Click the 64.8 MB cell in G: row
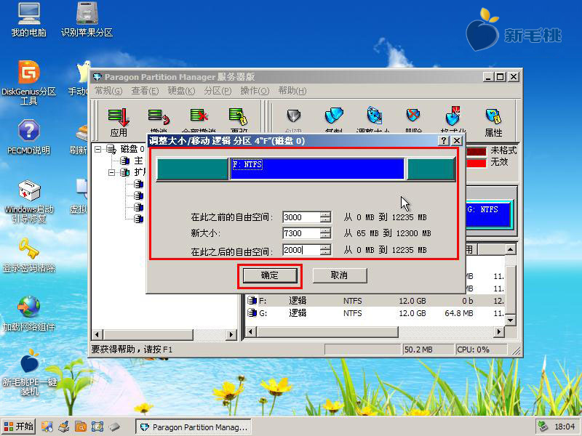 (x=459, y=313)
